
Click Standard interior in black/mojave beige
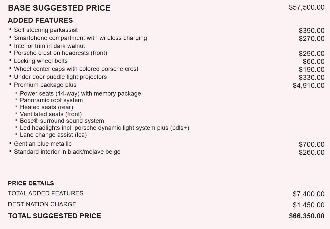[x=67, y=152]
